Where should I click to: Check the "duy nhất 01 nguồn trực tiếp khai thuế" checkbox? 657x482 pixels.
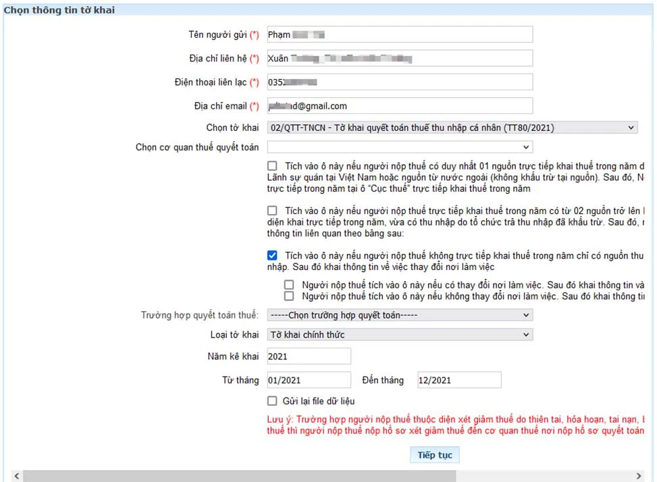pos(273,165)
